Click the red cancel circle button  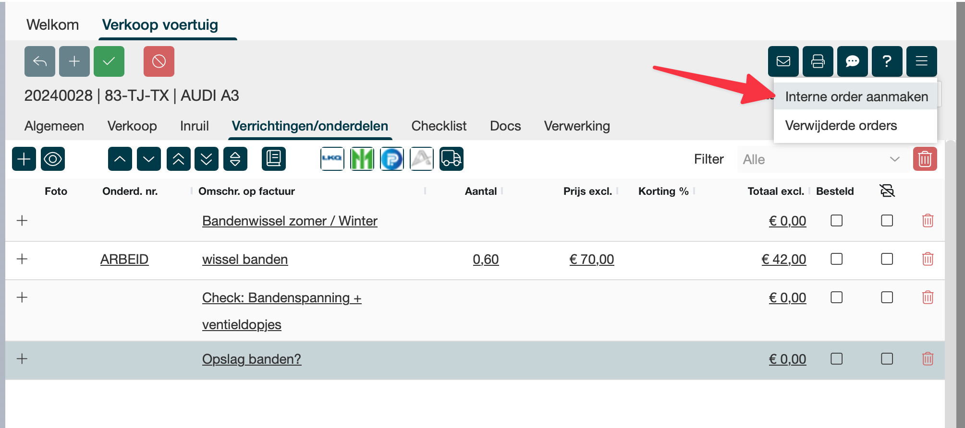click(159, 61)
